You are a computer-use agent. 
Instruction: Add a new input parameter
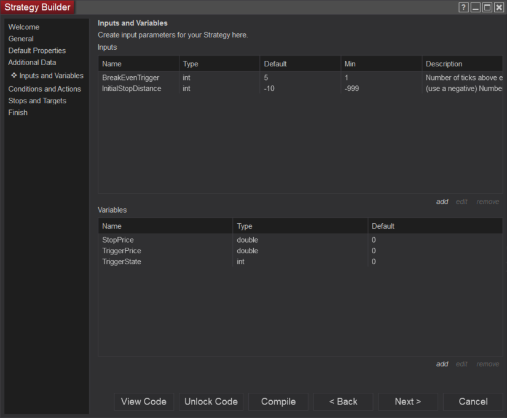(442, 202)
